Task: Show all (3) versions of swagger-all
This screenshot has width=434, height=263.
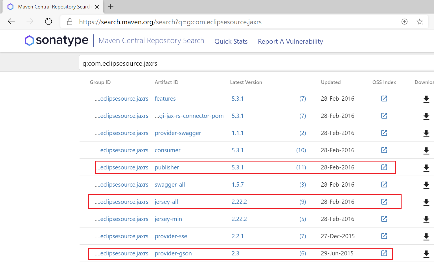Action: click(303, 185)
